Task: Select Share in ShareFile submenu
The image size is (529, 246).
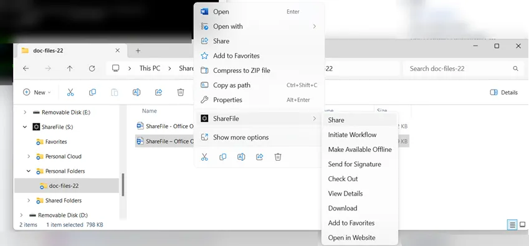Action: (x=360, y=120)
